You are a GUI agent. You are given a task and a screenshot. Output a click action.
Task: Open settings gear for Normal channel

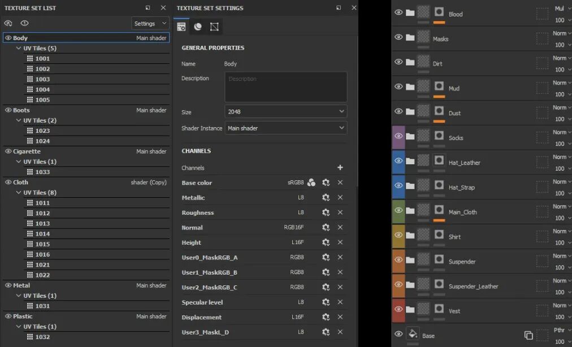click(x=326, y=227)
